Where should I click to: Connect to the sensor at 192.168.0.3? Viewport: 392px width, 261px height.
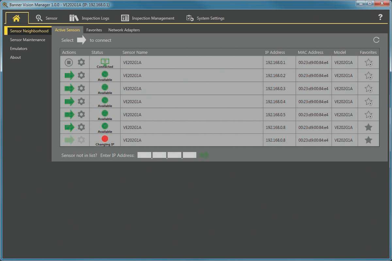click(x=69, y=88)
